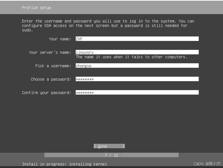Click the Your server's name label
The width and height of the screenshot is (223, 168).
coord(50,52)
